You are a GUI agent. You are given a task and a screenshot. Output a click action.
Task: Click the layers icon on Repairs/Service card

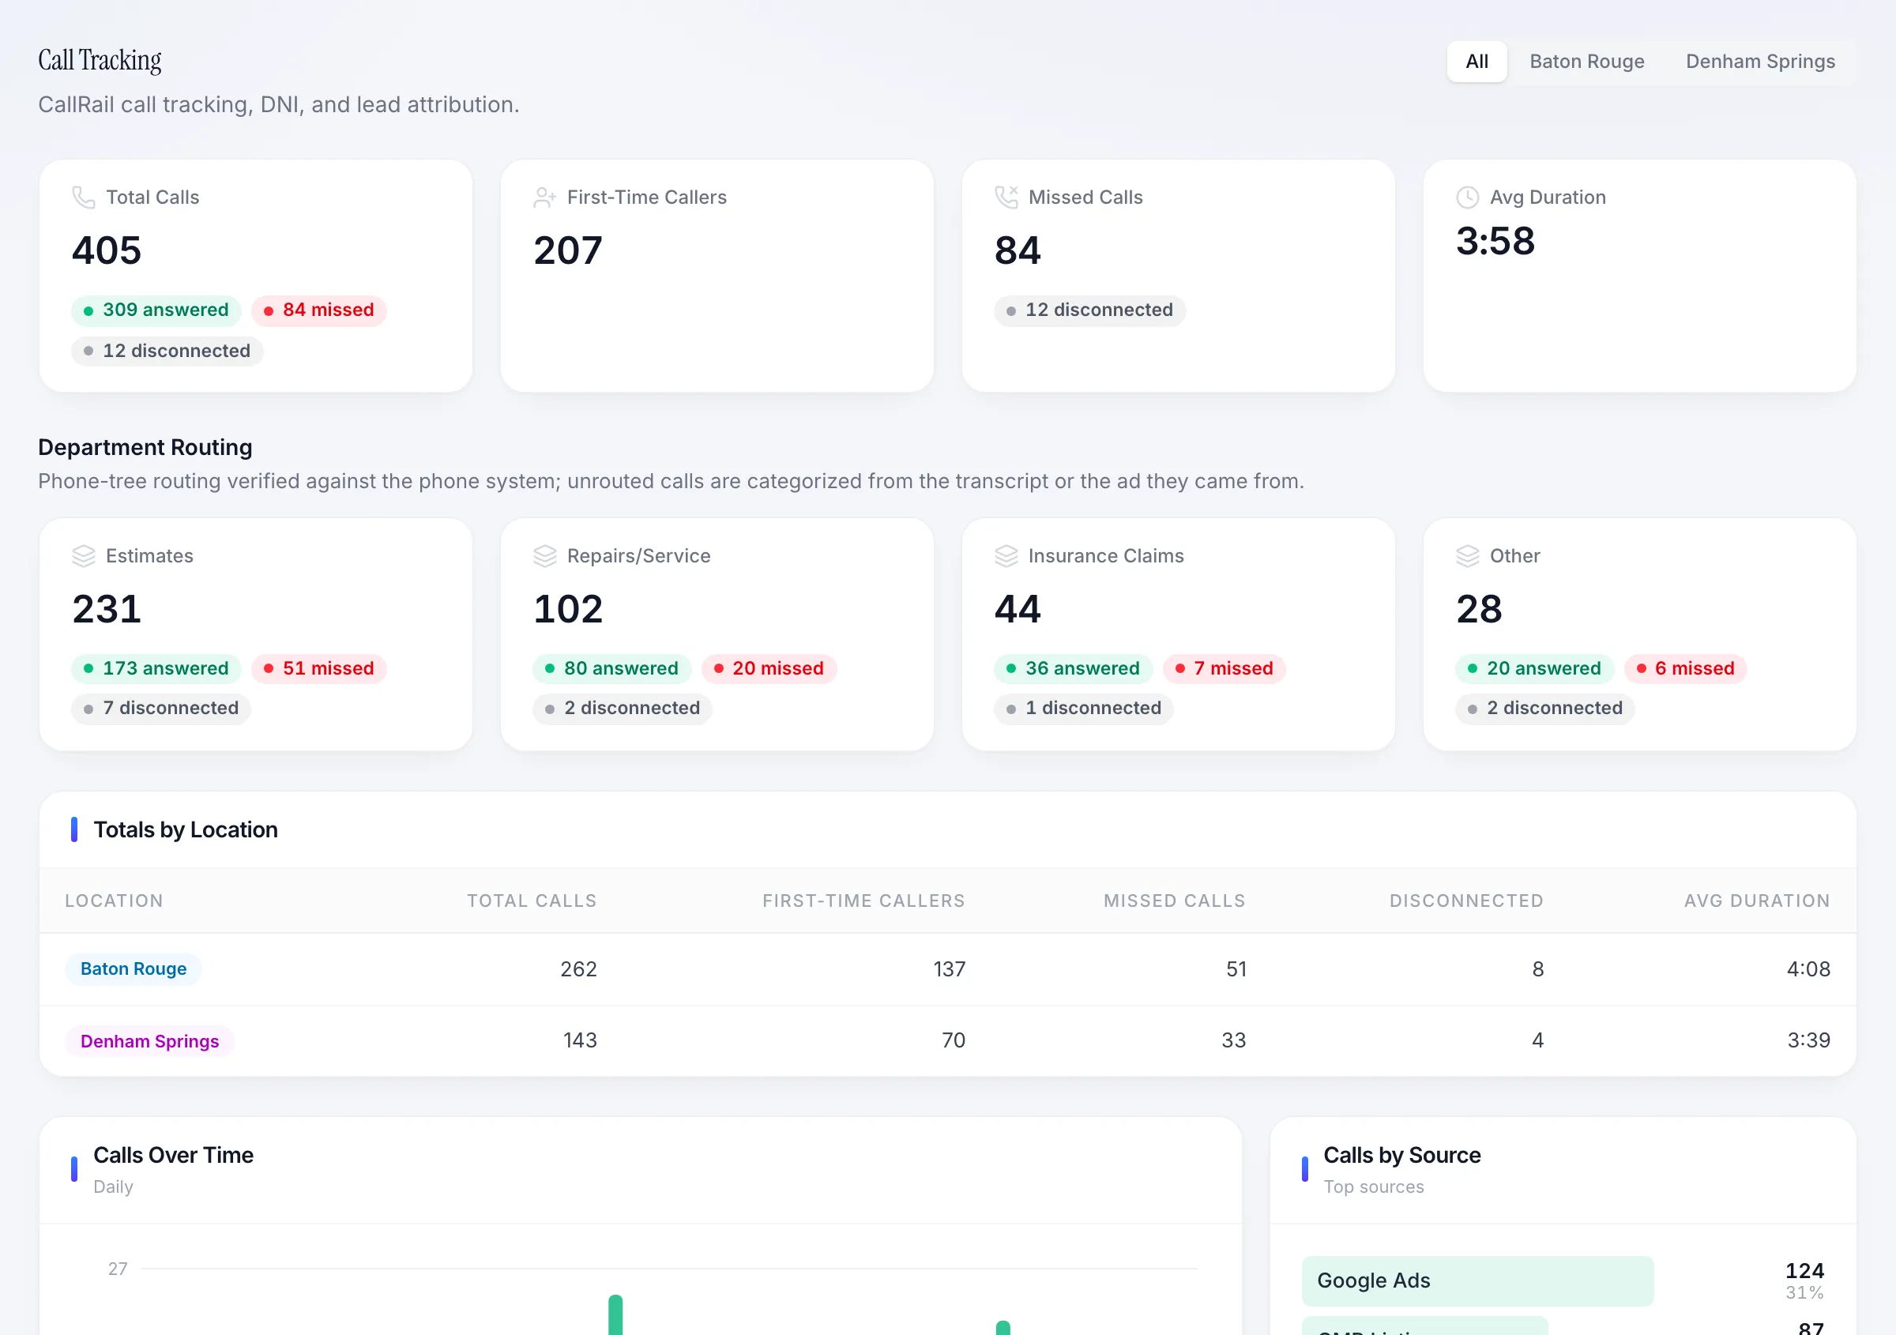click(545, 555)
